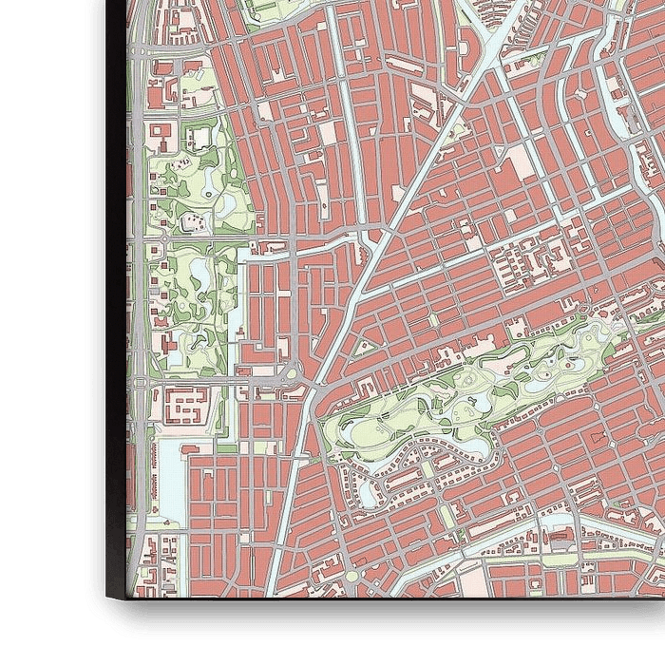665x665 pixels.
Task: Click the frame's left vertical black edge
Action: 116,285
